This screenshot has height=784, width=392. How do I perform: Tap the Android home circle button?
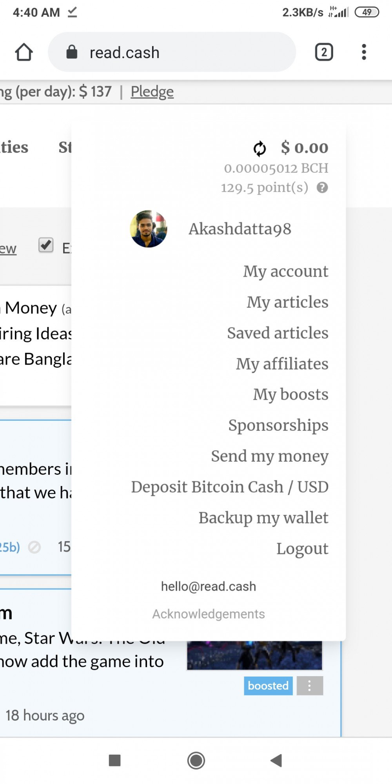(196, 760)
